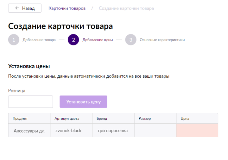This screenshot has height=160, width=228.
Task: Go back using the Назад button
Action: pos(25,8)
